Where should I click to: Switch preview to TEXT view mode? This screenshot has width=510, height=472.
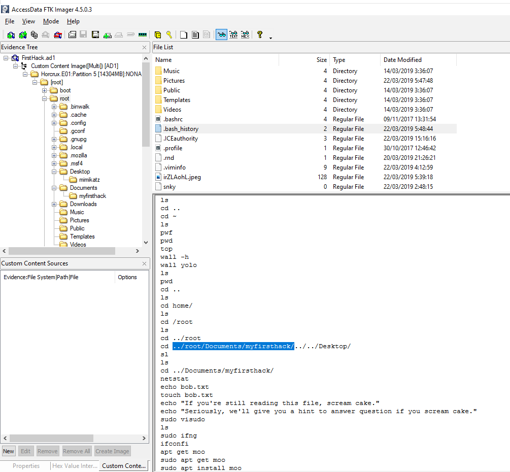[x=233, y=35]
